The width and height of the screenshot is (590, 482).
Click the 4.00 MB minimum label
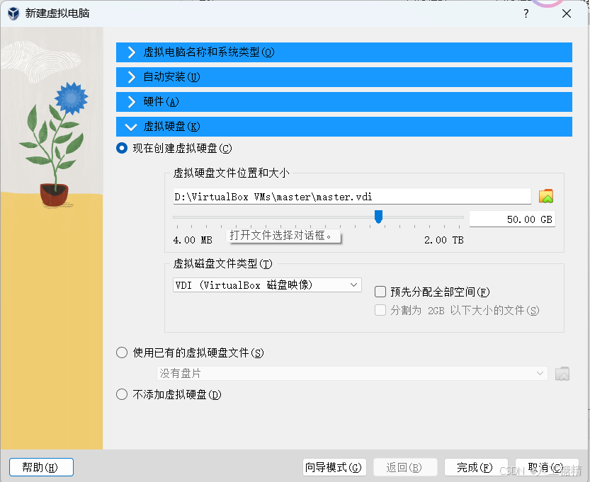(x=193, y=240)
